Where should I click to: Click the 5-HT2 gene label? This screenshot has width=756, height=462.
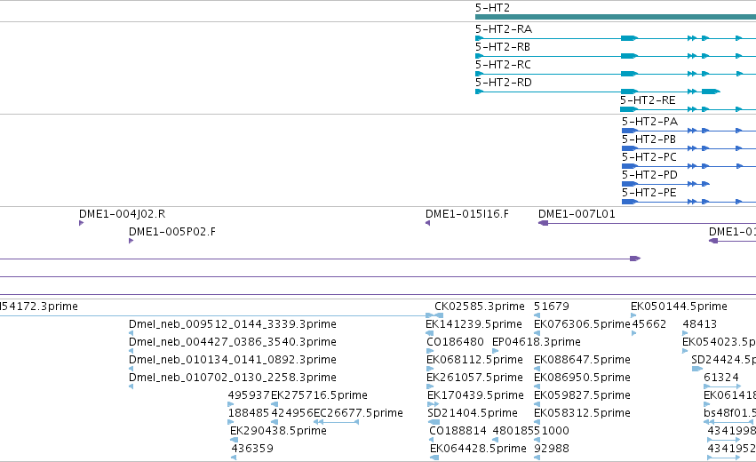[x=492, y=8]
